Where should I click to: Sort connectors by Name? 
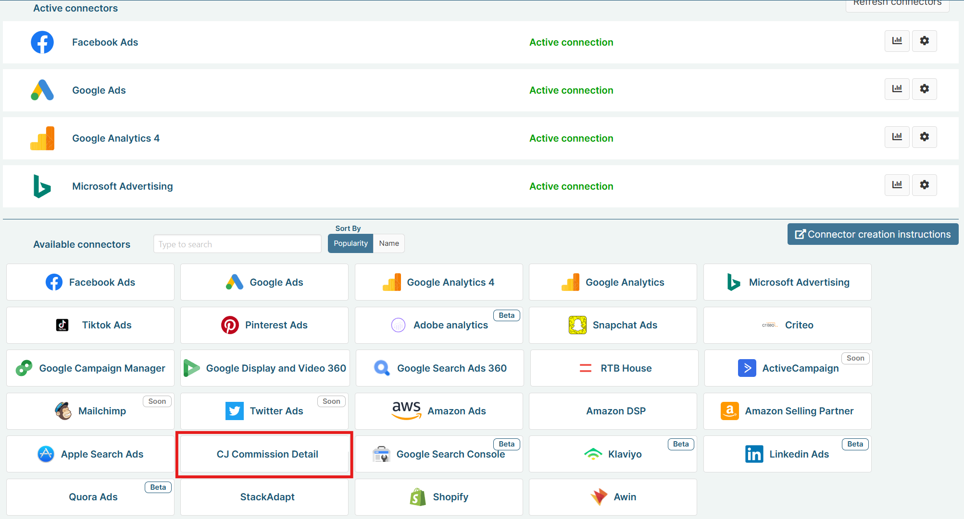pos(388,243)
